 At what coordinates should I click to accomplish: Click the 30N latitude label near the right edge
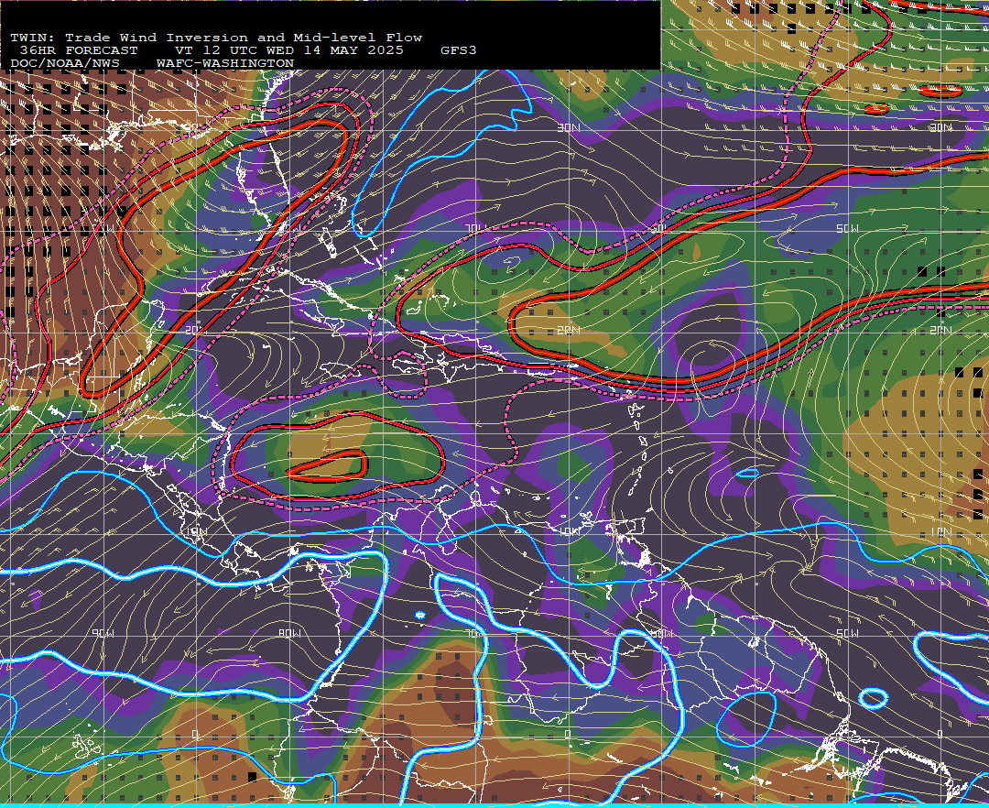pyautogui.click(x=941, y=128)
